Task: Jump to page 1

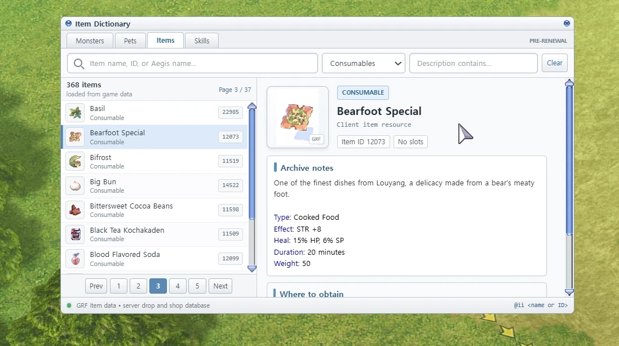Action: [118, 286]
